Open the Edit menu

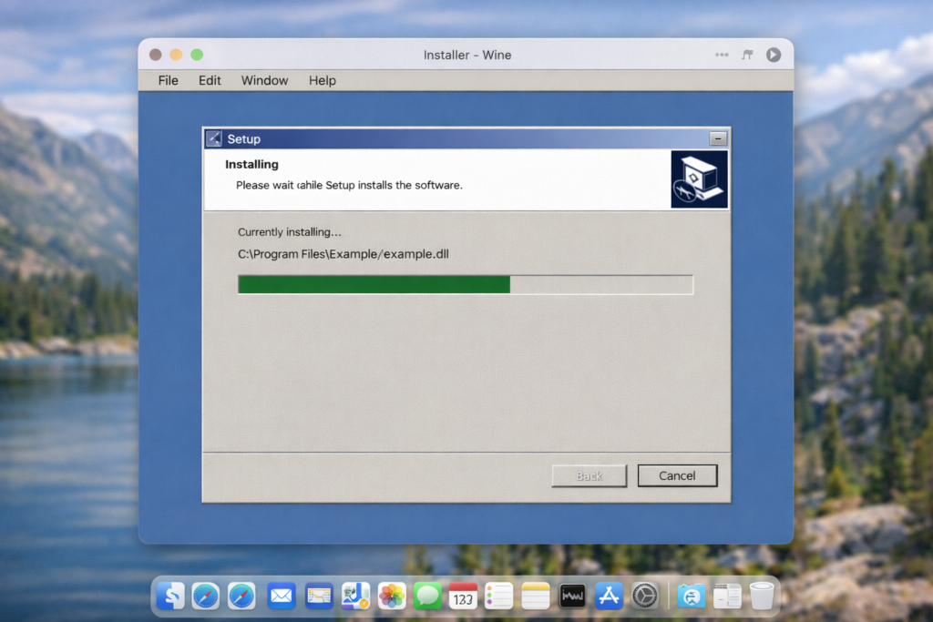209,80
